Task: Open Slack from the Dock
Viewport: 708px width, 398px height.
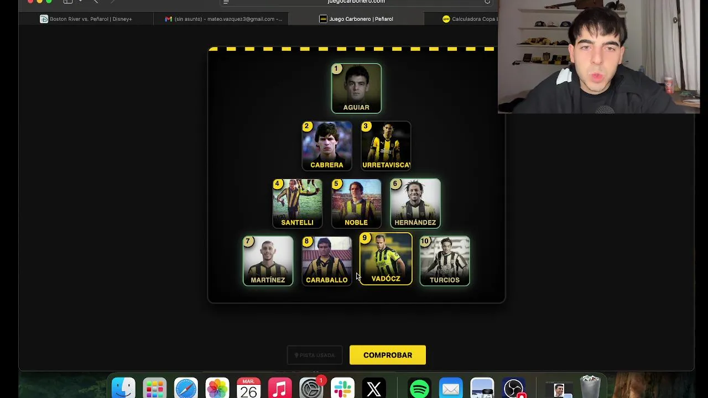Action: coord(342,388)
